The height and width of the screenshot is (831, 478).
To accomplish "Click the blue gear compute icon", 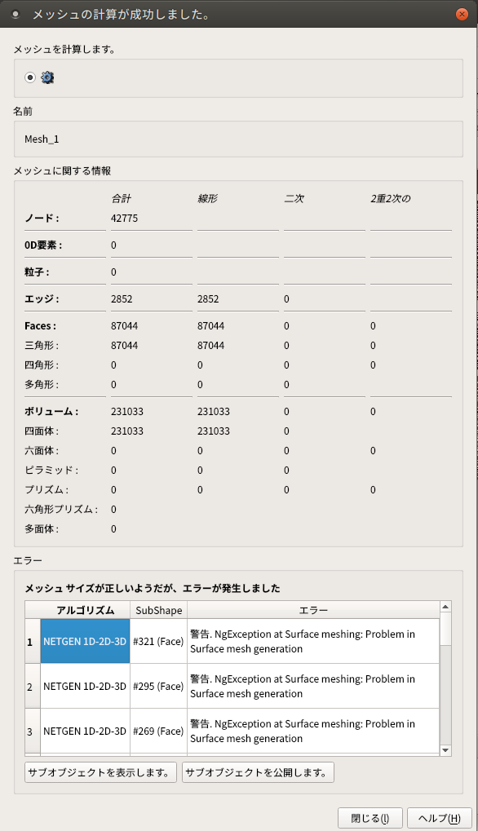I will pyautogui.click(x=47, y=77).
